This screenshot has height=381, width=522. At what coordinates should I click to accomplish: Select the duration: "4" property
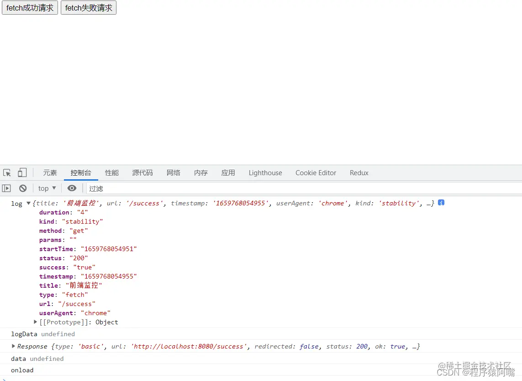coord(63,212)
